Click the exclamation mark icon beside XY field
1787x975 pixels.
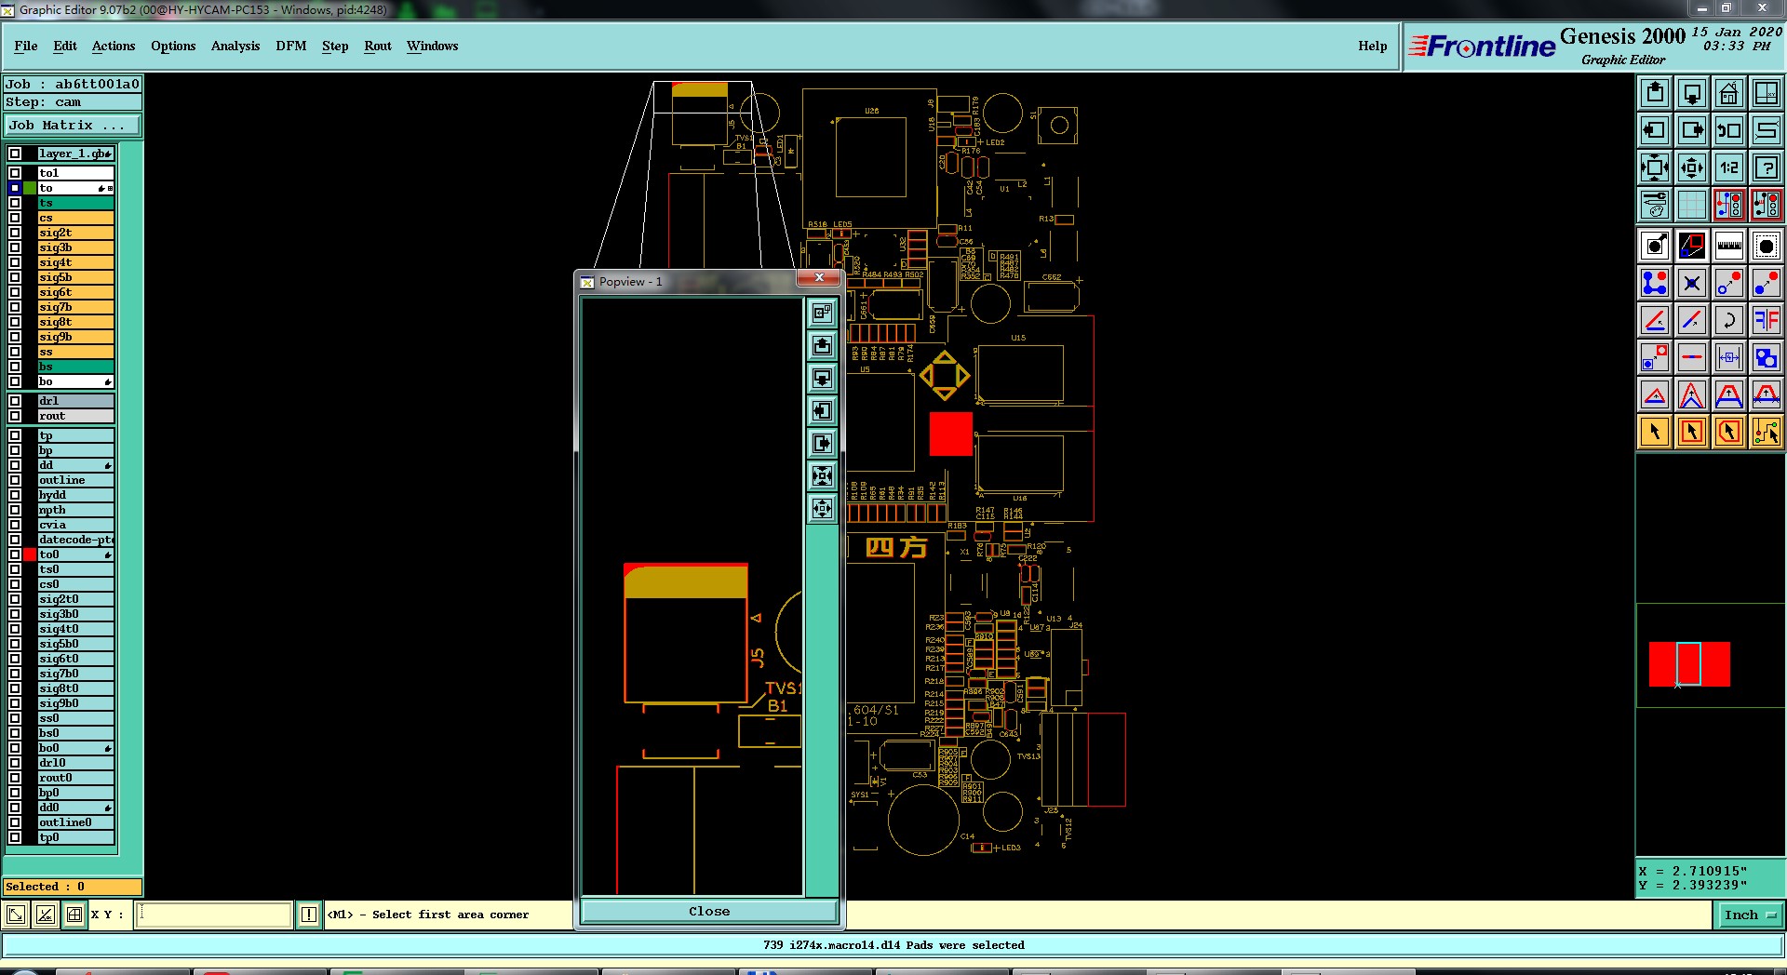coord(309,915)
